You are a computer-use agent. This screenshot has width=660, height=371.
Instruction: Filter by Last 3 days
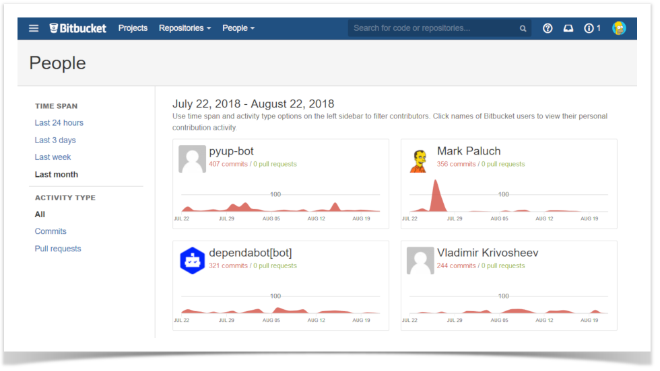55,140
